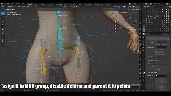Click the Bone Group input field

click(x=161, y=47)
